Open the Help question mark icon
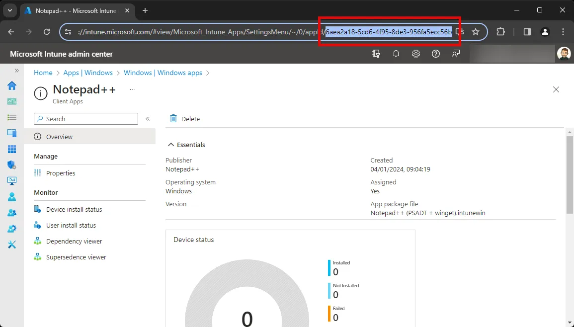The height and width of the screenshot is (327, 574). pyautogui.click(x=436, y=54)
